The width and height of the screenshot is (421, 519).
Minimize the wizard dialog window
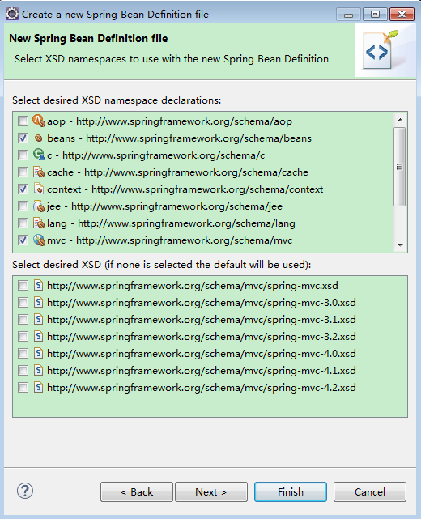coord(348,15)
